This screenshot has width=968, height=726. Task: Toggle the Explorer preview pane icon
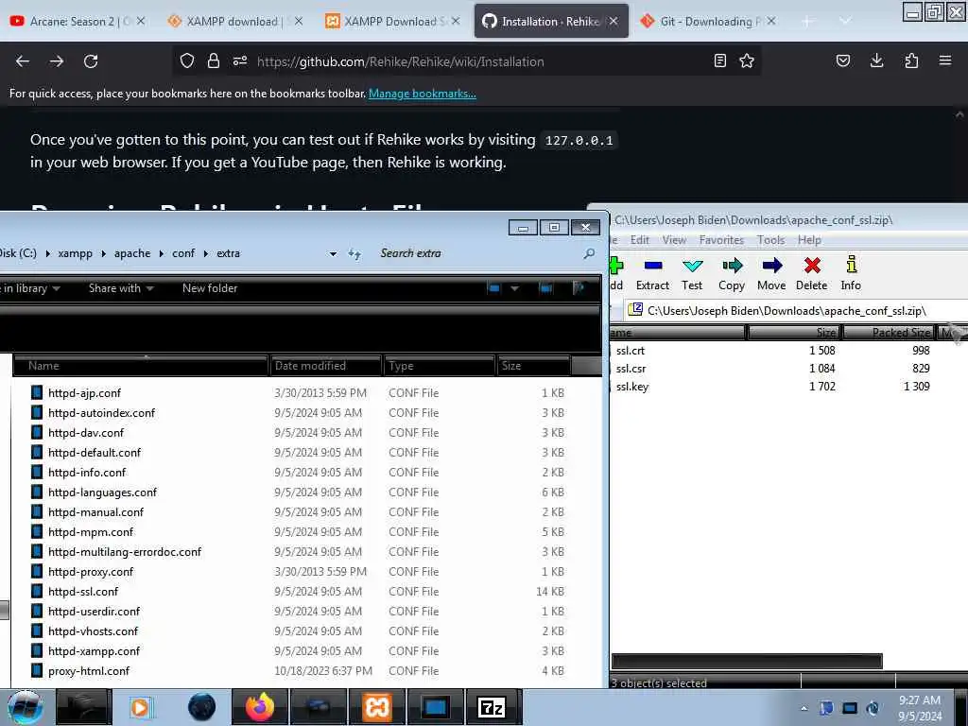pos(545,288)
